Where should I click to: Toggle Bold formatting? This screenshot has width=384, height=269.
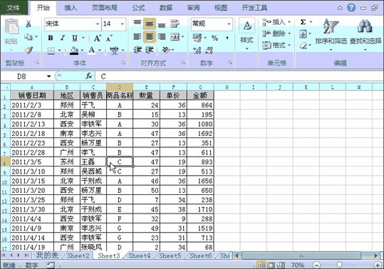tap(51, 38)
